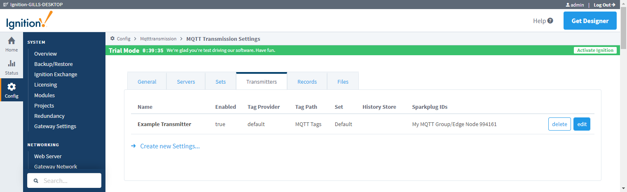Screen dimensions: 627x192
Task: Open the Home section icon
Action: tap(12, 40)
